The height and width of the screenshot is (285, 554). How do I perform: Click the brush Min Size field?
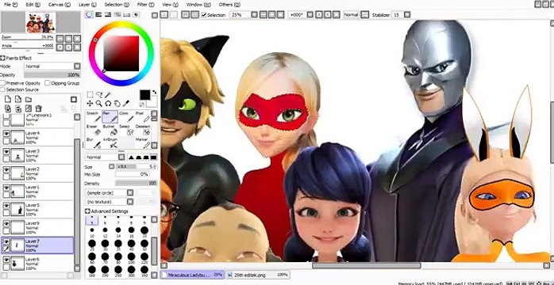click(x=132, y=174)
